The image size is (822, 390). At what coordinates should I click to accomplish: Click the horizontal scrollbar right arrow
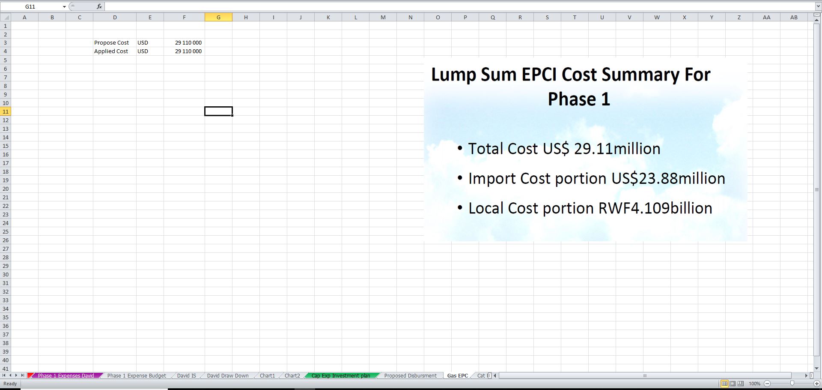coord(806,375)
